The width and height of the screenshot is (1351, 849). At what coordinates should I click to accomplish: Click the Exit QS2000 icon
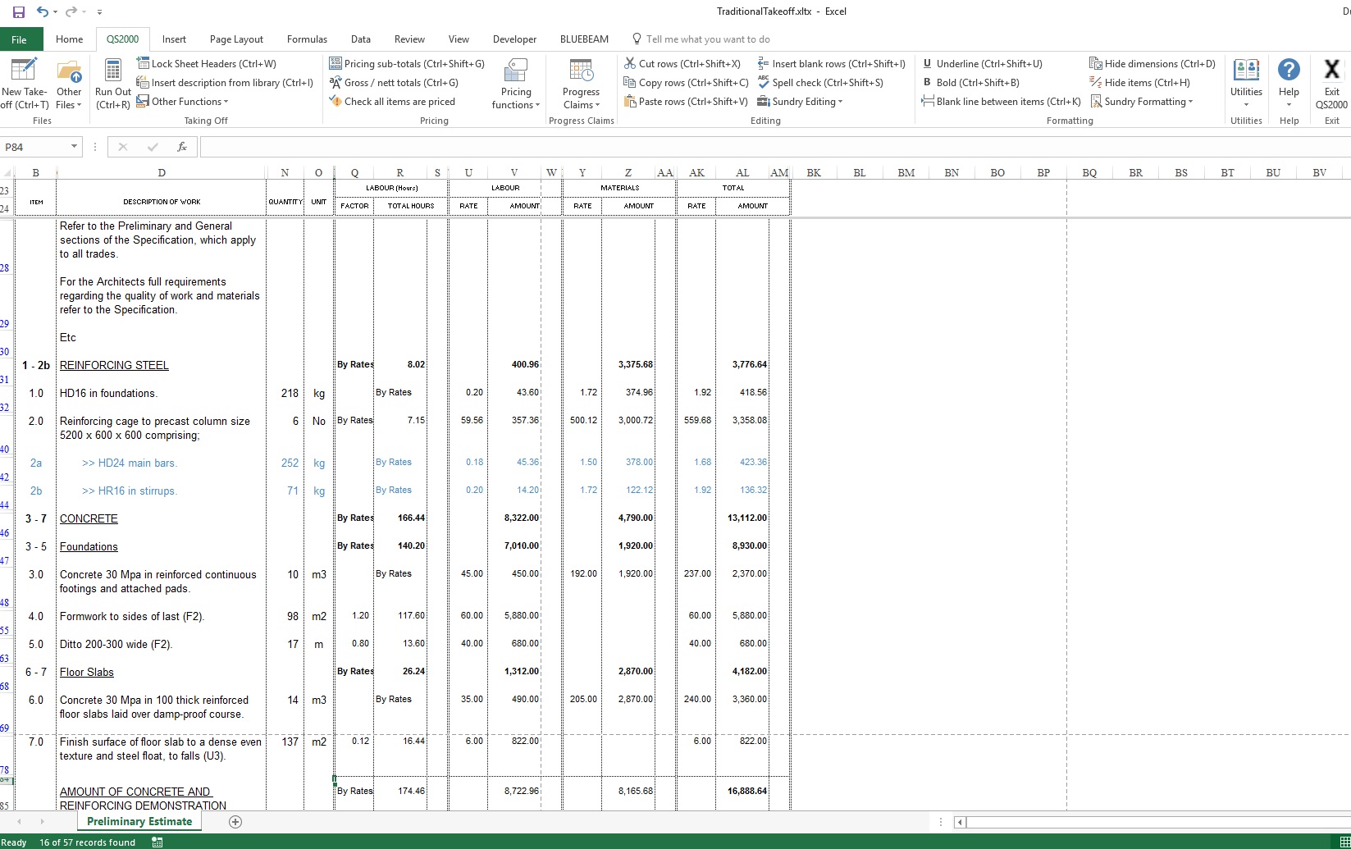tap(1331, 71)
